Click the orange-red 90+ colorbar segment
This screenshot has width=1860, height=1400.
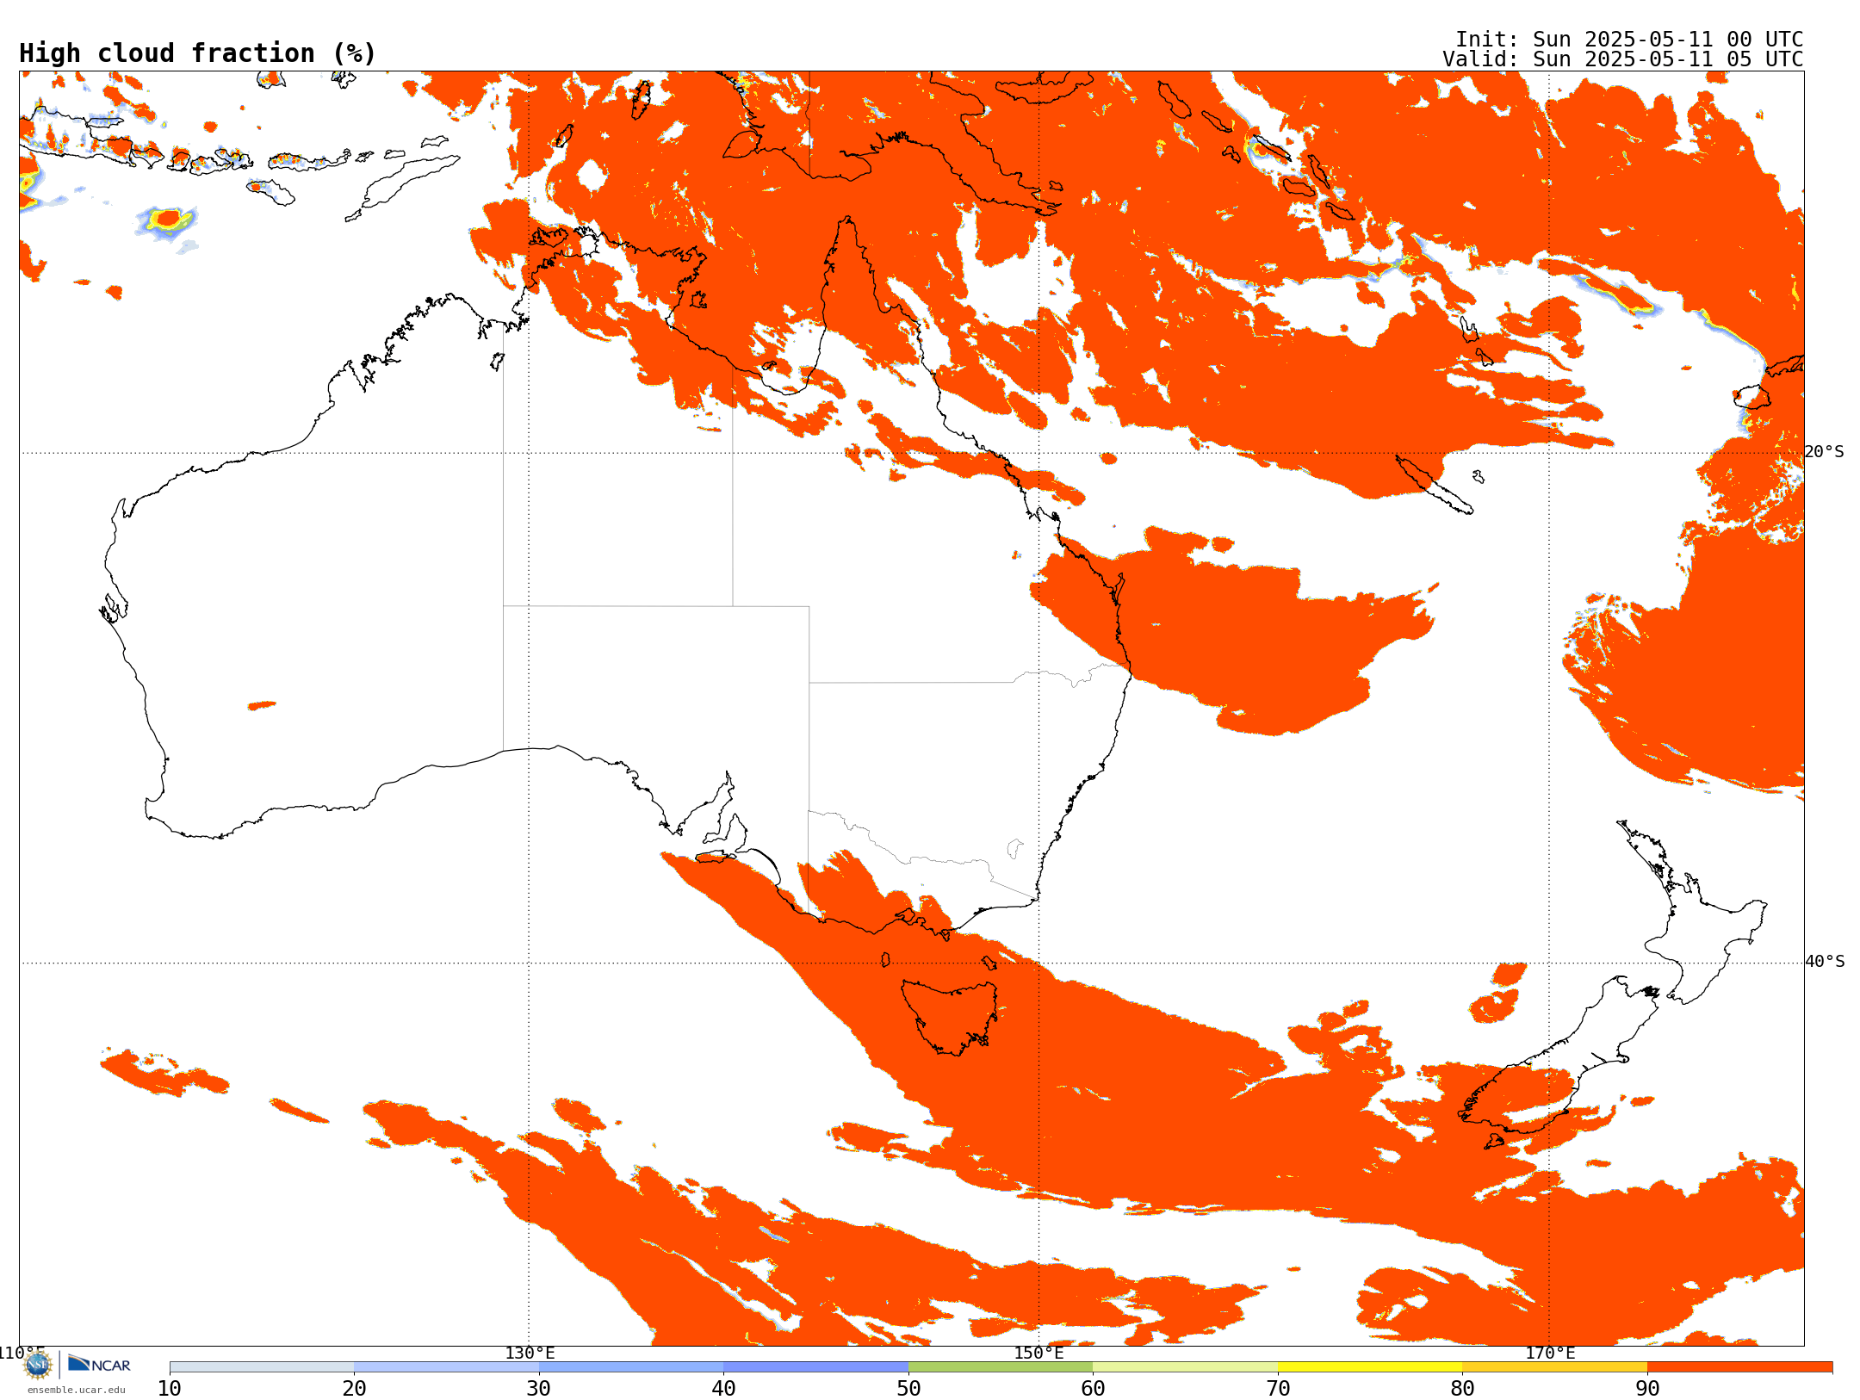pyautogui.click(x=1739, y=1367)
